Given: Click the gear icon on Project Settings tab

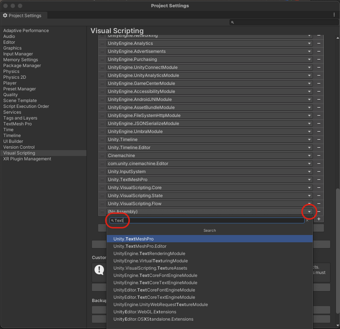Looking at the screenshot, I should [x=5, y=15].
